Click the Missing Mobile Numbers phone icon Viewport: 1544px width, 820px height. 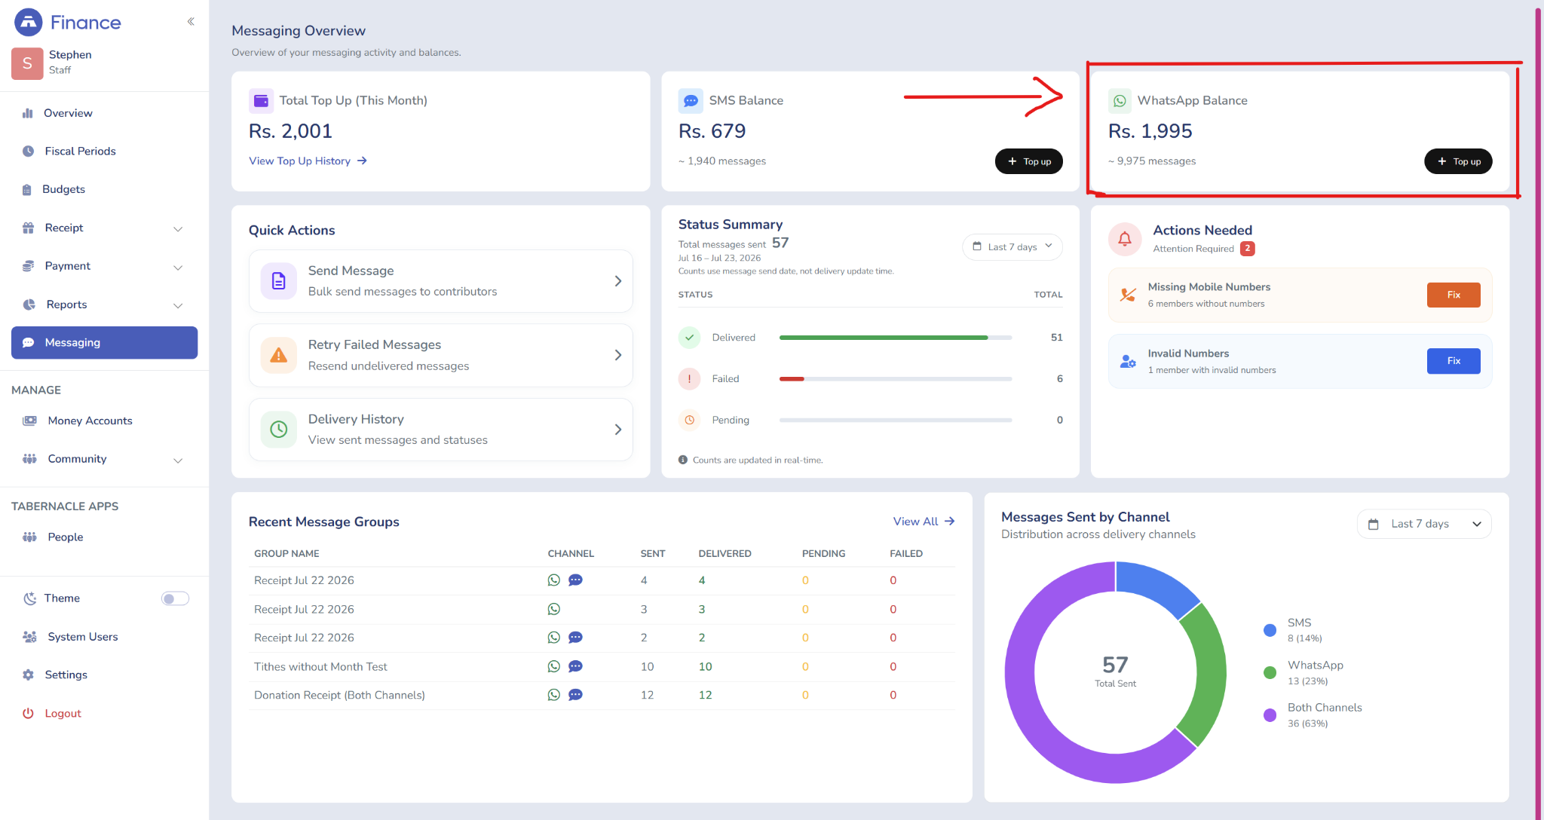coord(1128,295)
